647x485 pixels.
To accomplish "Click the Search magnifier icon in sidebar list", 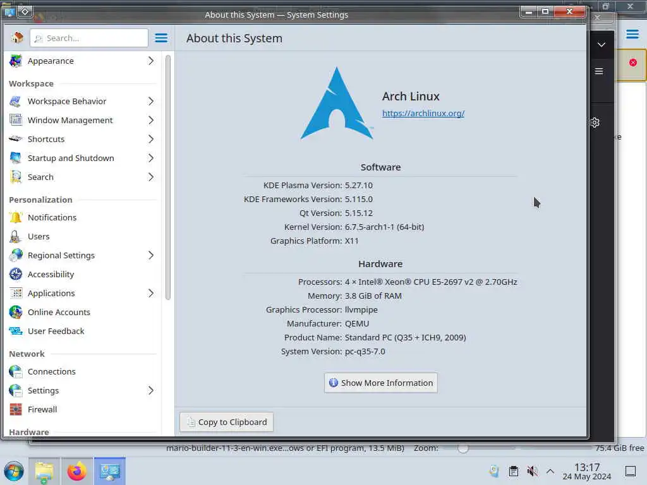I will click(16, 177).
